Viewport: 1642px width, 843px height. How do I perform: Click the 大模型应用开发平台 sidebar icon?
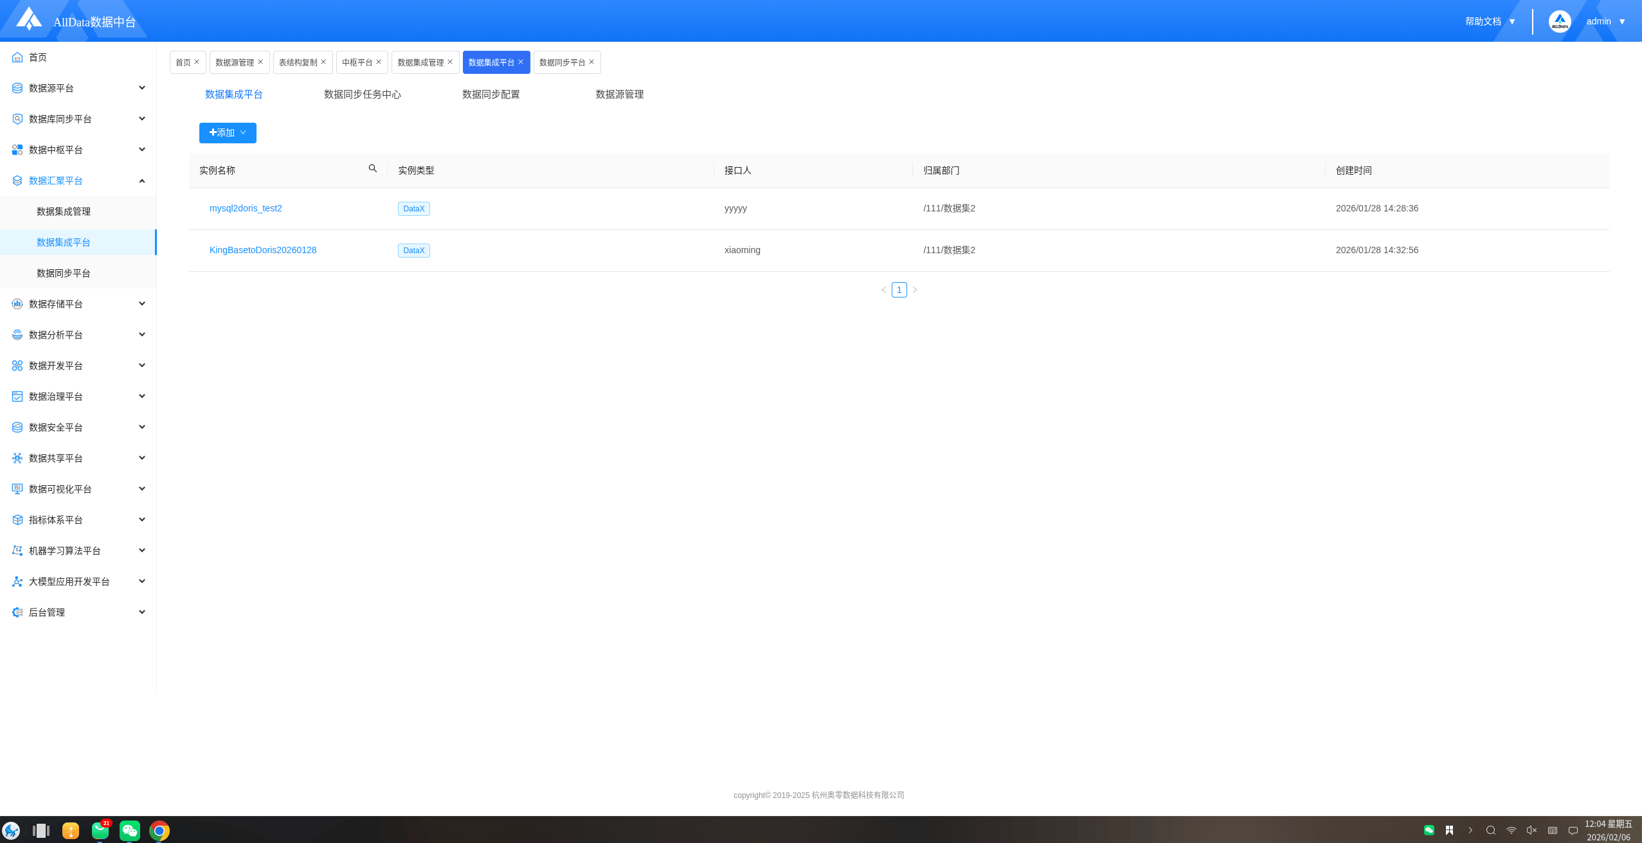(x=17, y=581)
